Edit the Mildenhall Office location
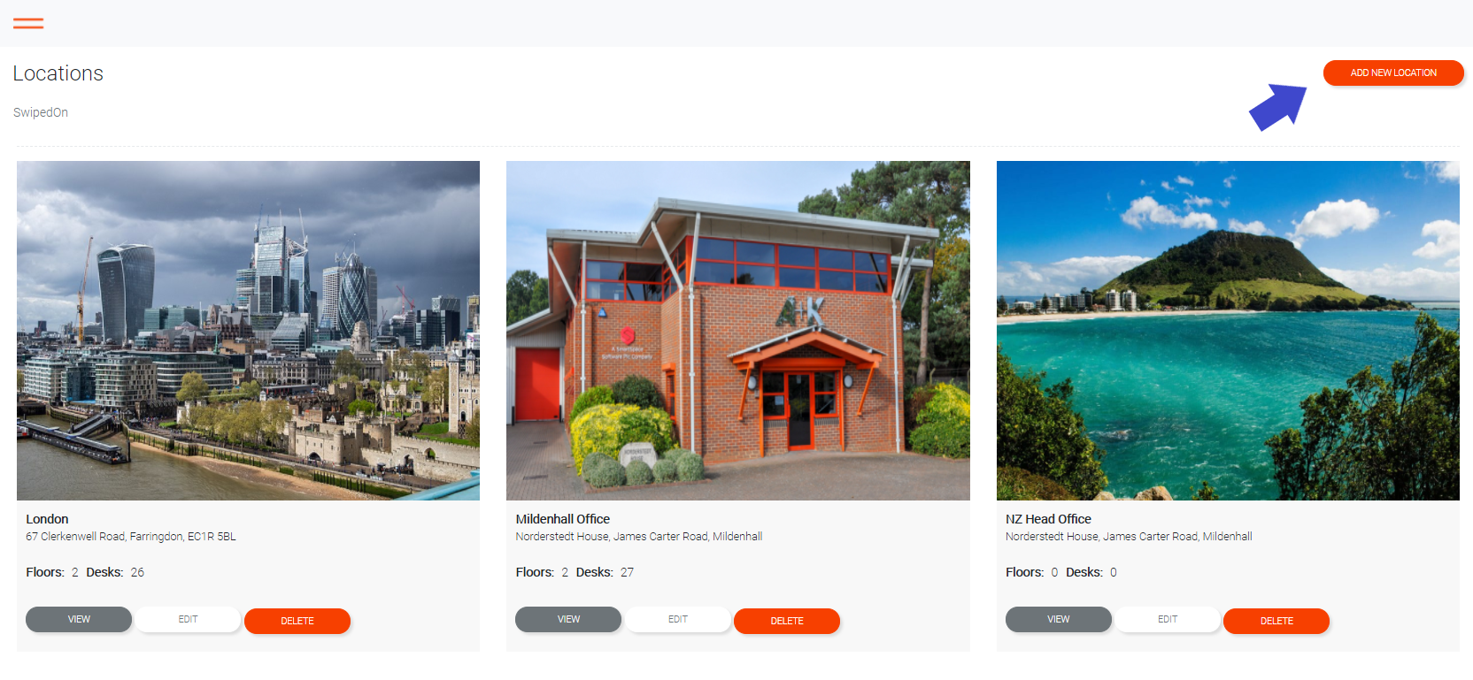The image size is (1473, 680). coord(678,619)
